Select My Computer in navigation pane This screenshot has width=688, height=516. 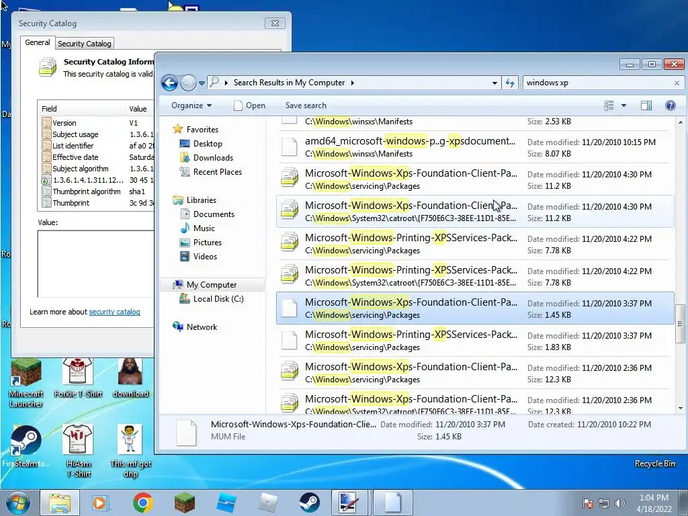click(x=212, y=284)
